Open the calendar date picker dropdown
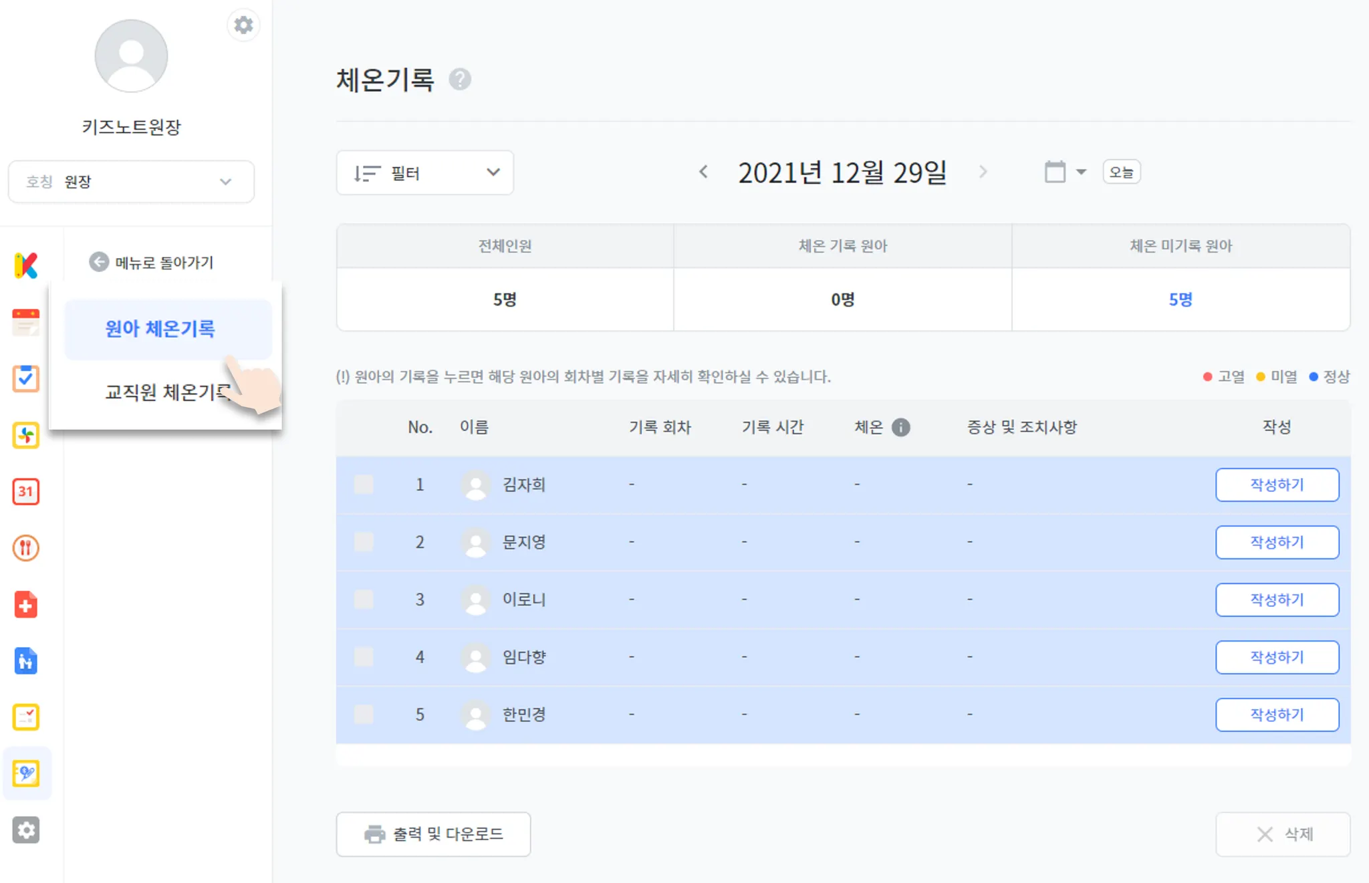This screenshot has width=1369, height=883. click(x=1065, y=172)
